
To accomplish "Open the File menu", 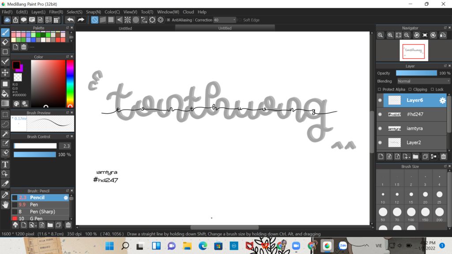I will tap(7, 12).
